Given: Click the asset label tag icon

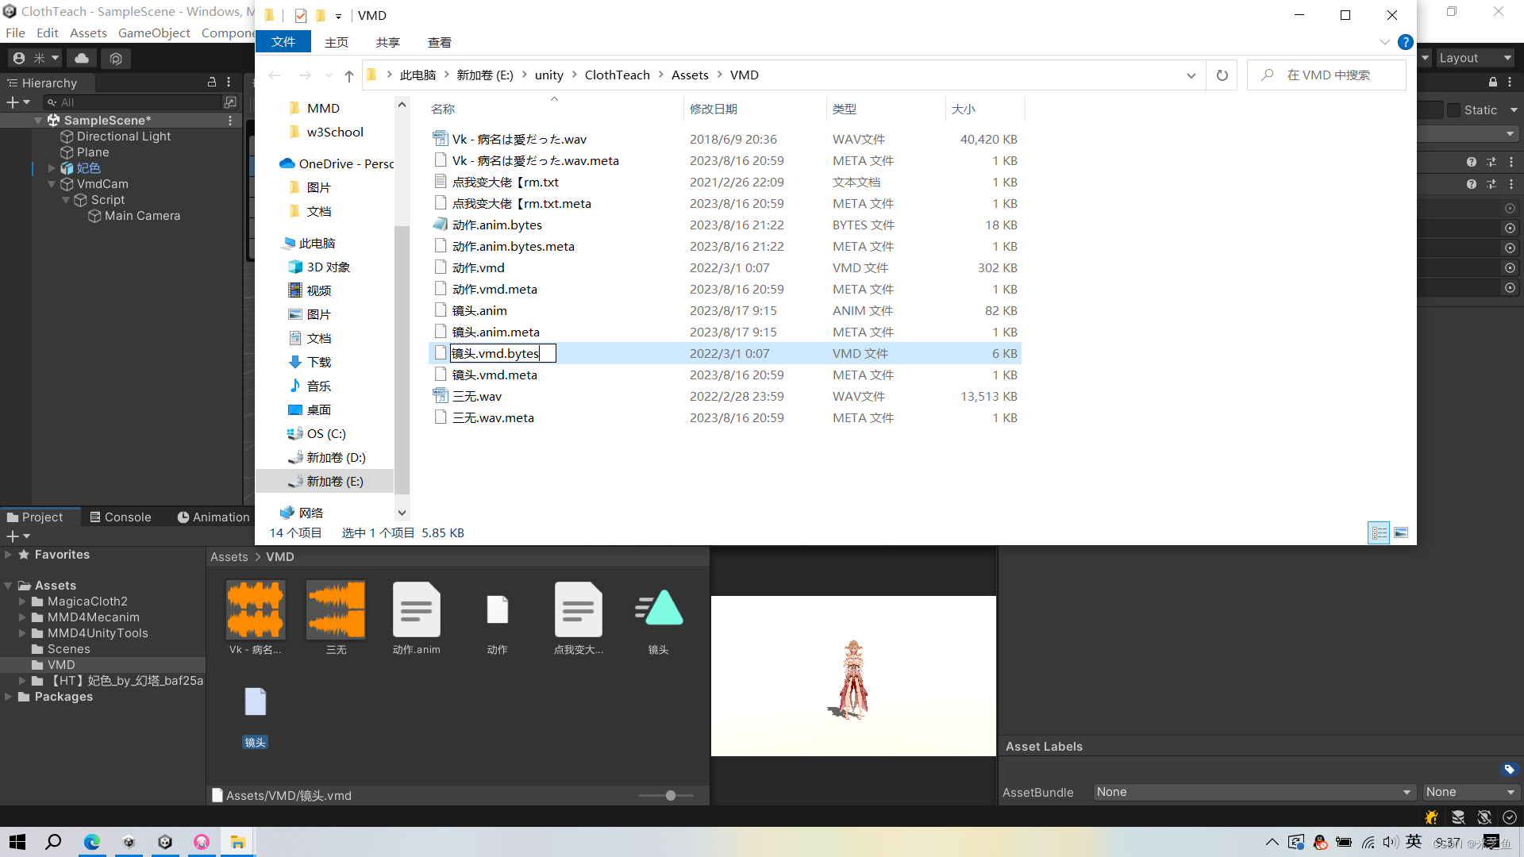Looking at the screenshot, I should click(1509, 769).
